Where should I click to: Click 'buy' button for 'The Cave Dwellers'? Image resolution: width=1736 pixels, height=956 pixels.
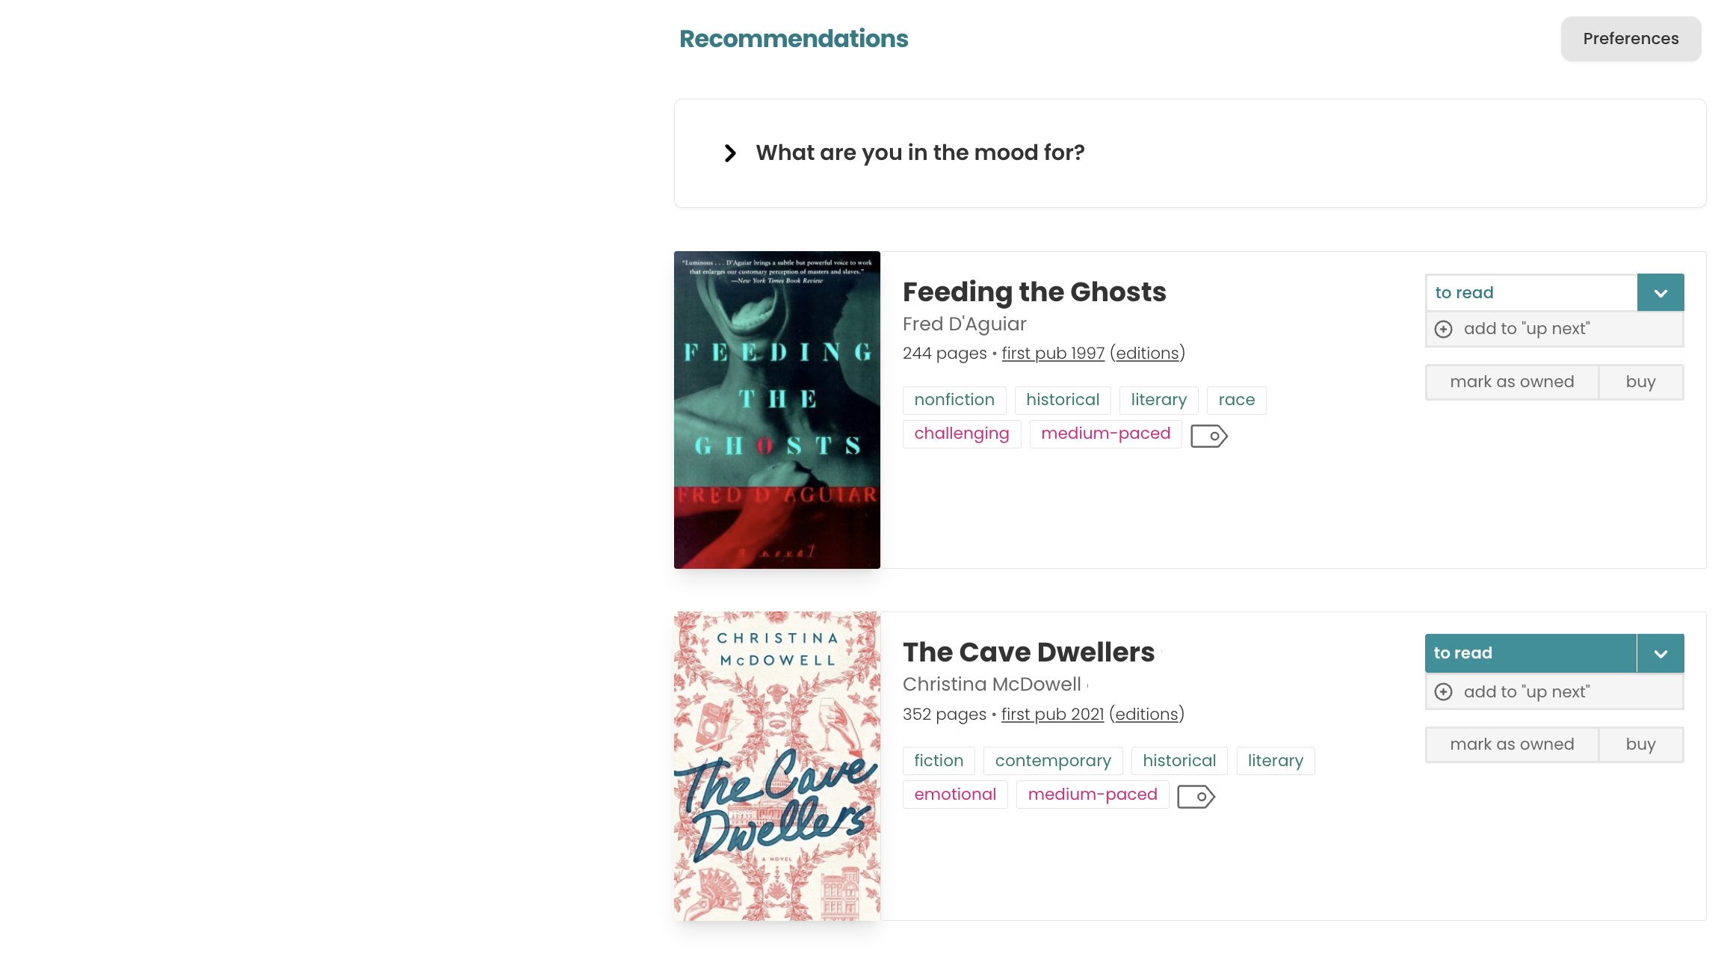[1640, 744]
